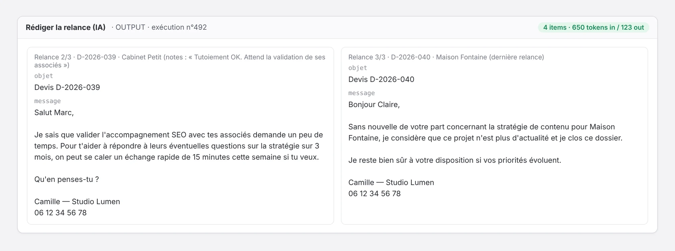Click the subject 'Devis D-2026-039'
Image resolution: width=675 pixels, height=251 pixels.
[67, 87]
